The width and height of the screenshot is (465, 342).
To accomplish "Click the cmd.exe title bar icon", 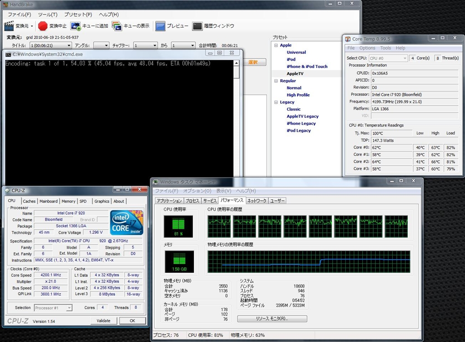I will click(x=8, y=54).
